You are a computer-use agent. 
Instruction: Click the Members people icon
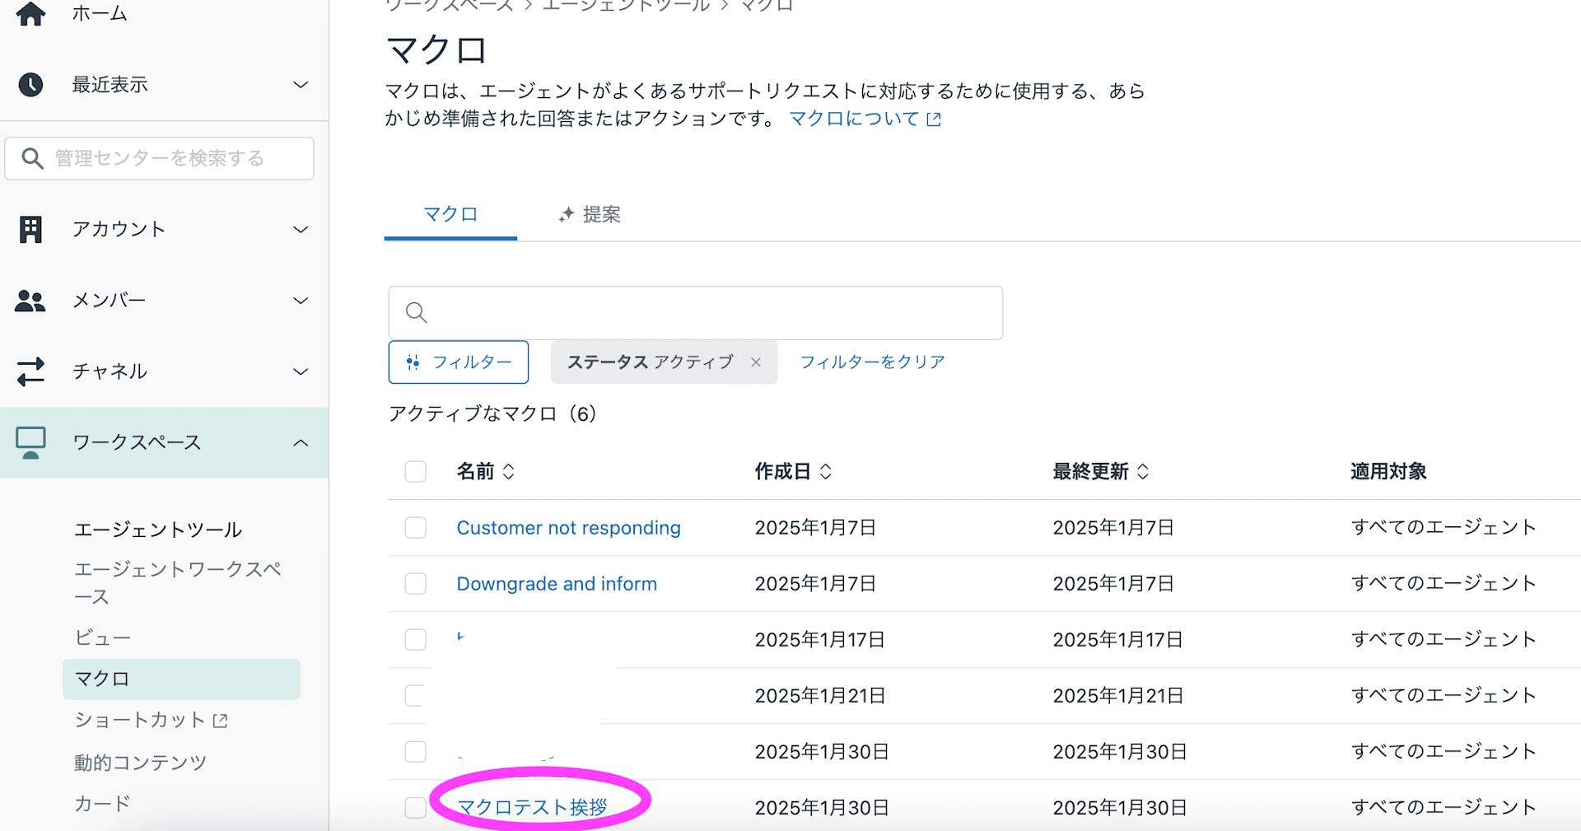30,301
